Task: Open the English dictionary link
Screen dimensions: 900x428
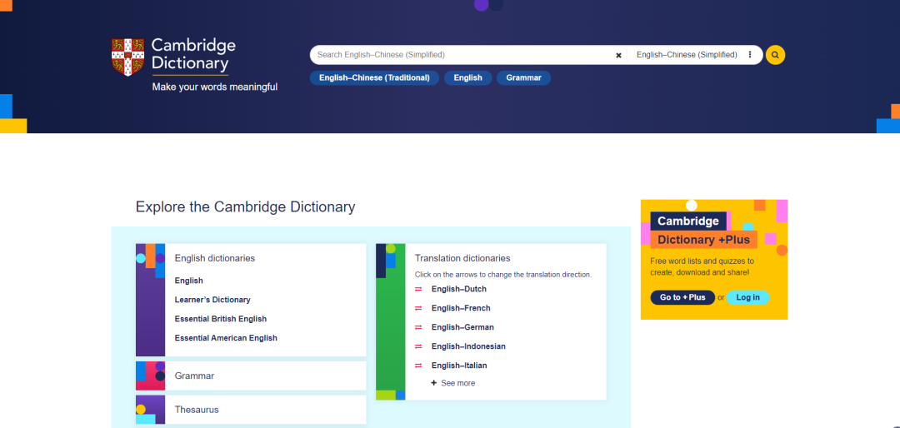Action: tap(189, 281)
